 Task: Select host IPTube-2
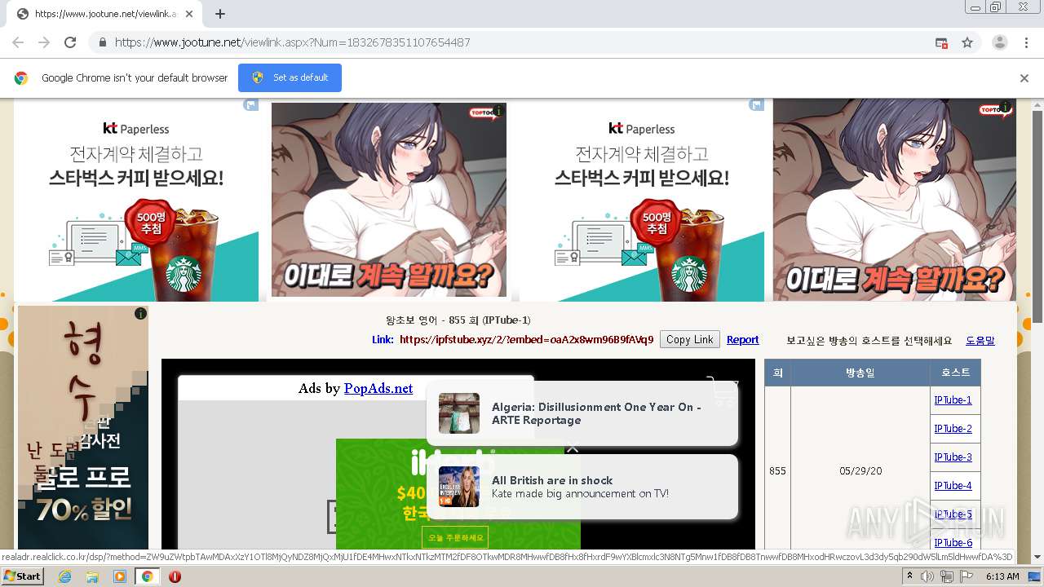click(x=953, y=429)
